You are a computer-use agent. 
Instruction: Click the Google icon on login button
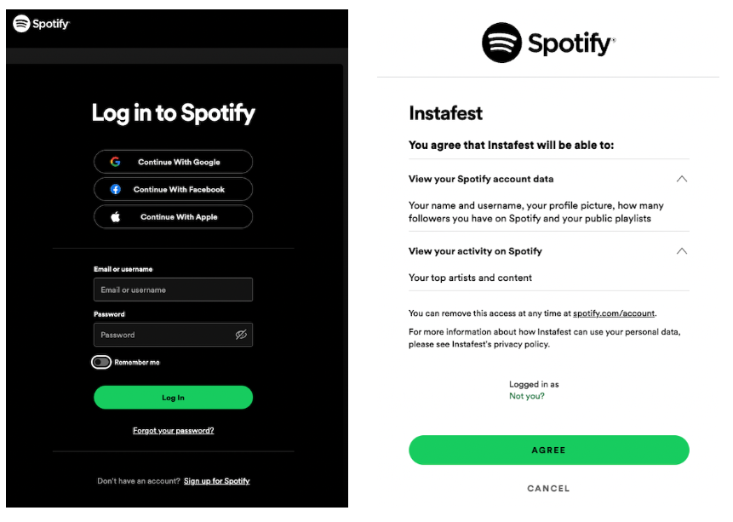[x=115, y=162]
